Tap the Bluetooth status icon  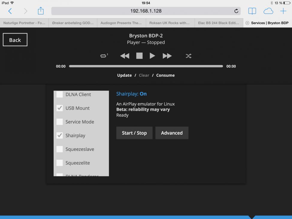click(272, 3)
